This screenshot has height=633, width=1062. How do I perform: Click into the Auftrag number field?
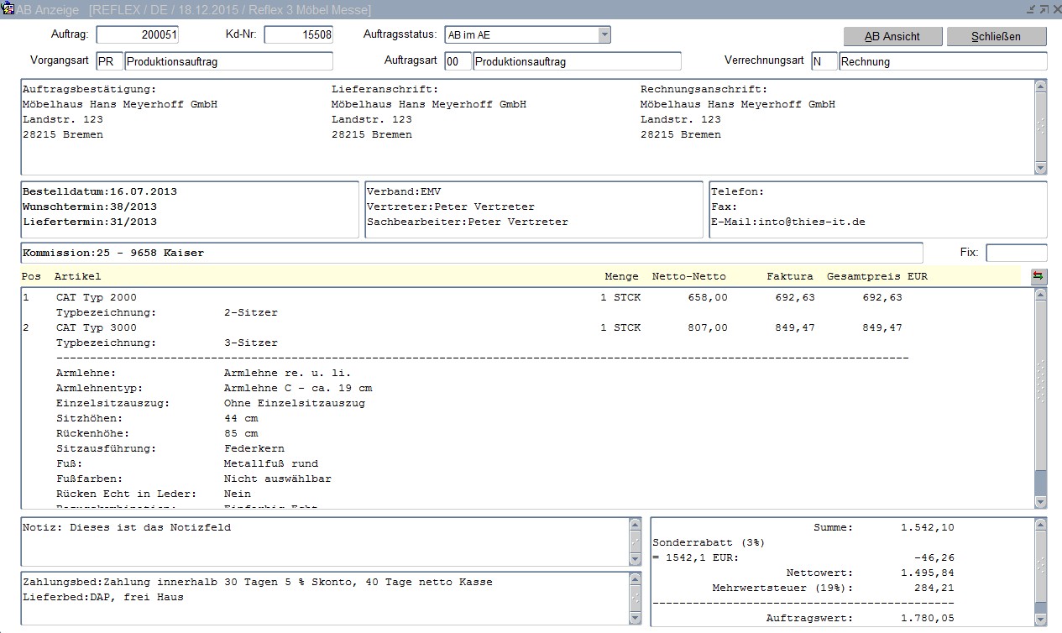pos(138,35)
